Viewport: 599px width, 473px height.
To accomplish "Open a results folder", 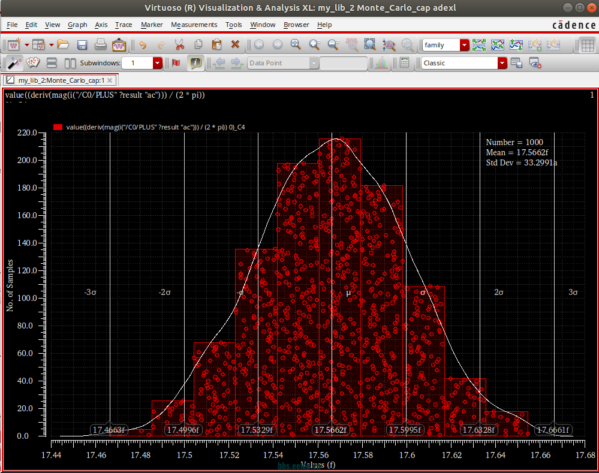I will click(x=63, y=45).
